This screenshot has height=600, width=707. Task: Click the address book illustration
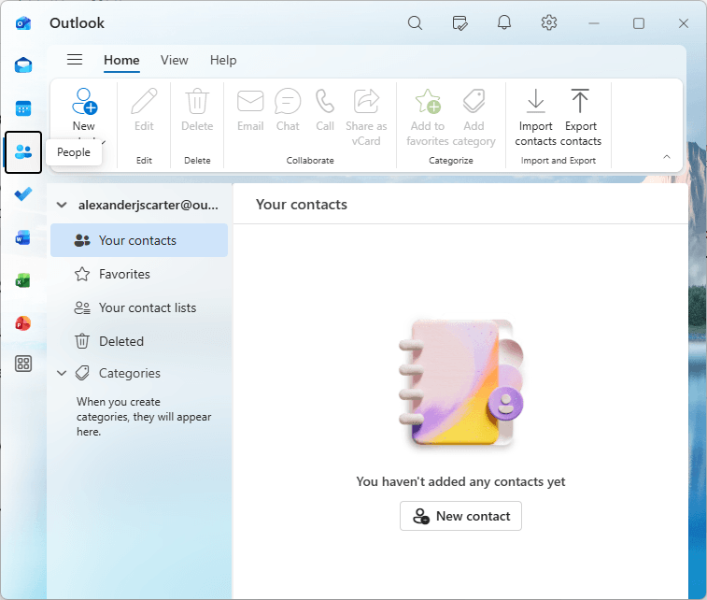(460, 383)
